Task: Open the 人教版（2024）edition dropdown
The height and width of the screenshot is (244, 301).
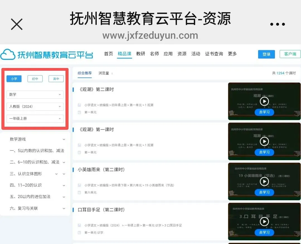Action: (x=35, y=106)
